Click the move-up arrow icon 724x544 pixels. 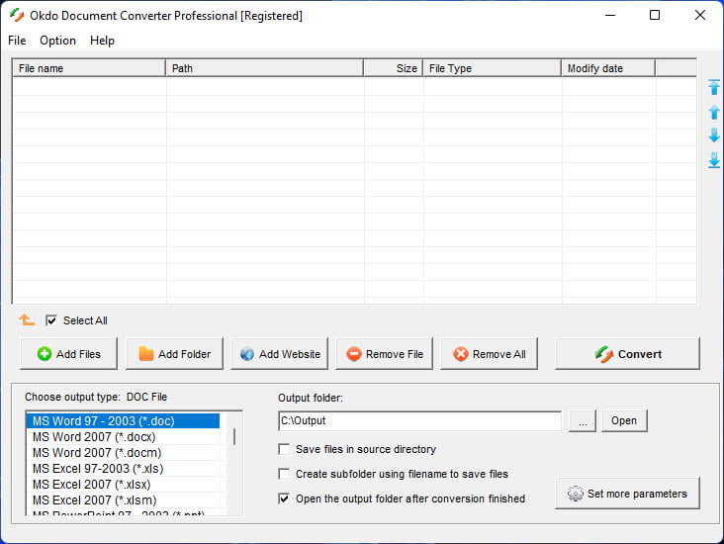714,112
